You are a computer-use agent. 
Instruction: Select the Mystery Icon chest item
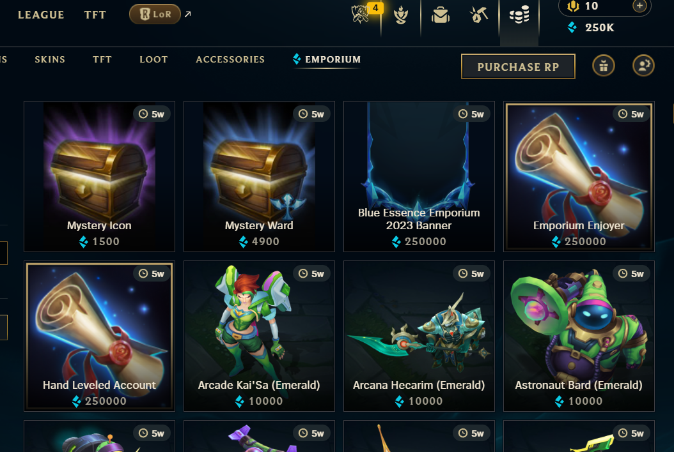click(x=99, y=176)
